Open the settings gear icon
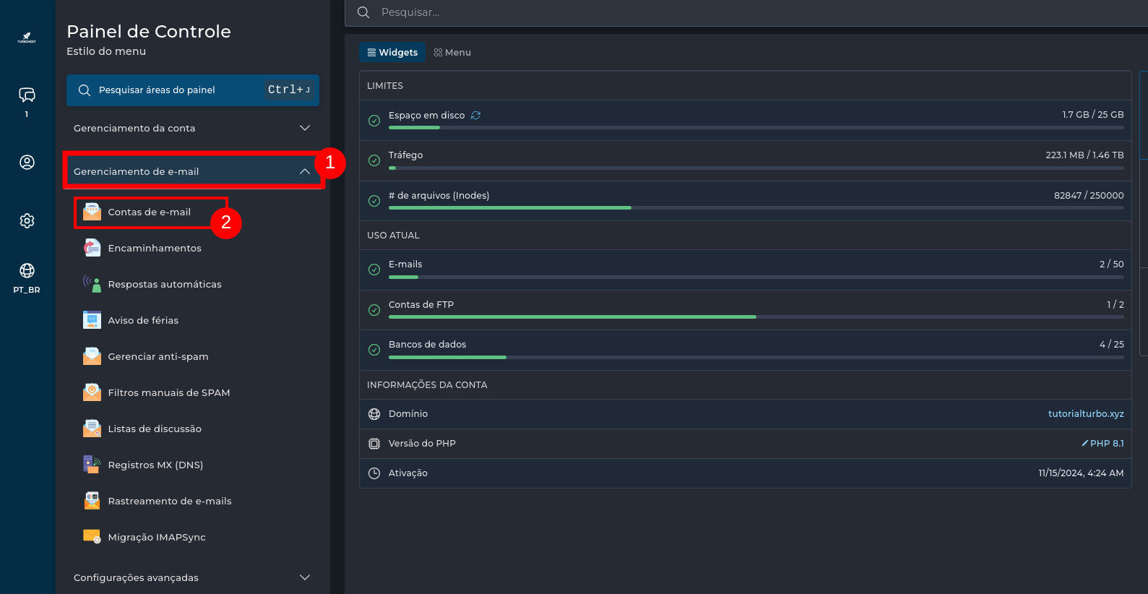The width and height of the screenshot is (1148, 594). click(x=27, y=221)
